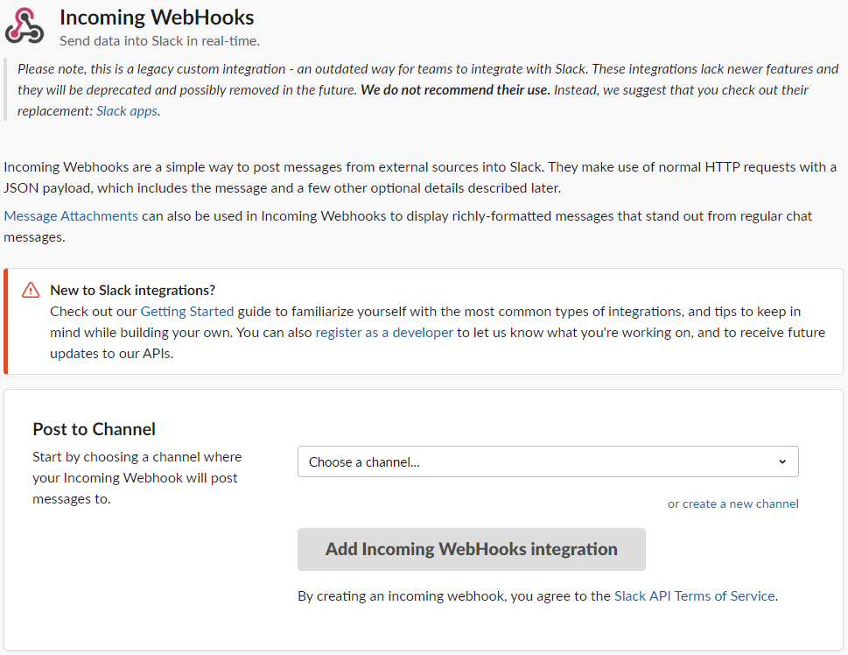Follow the Message Attachments link
The height and width of the screenshot is (655, 848).
click(71, 215)
